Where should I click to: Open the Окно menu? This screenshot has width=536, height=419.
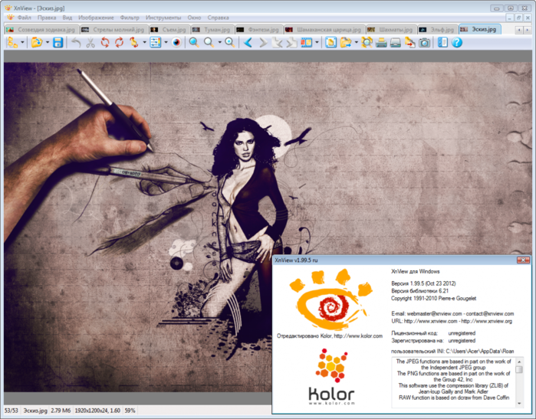tap(194, 18)
